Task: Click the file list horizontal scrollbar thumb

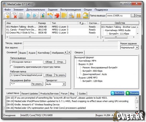Action: click(30, 37)
